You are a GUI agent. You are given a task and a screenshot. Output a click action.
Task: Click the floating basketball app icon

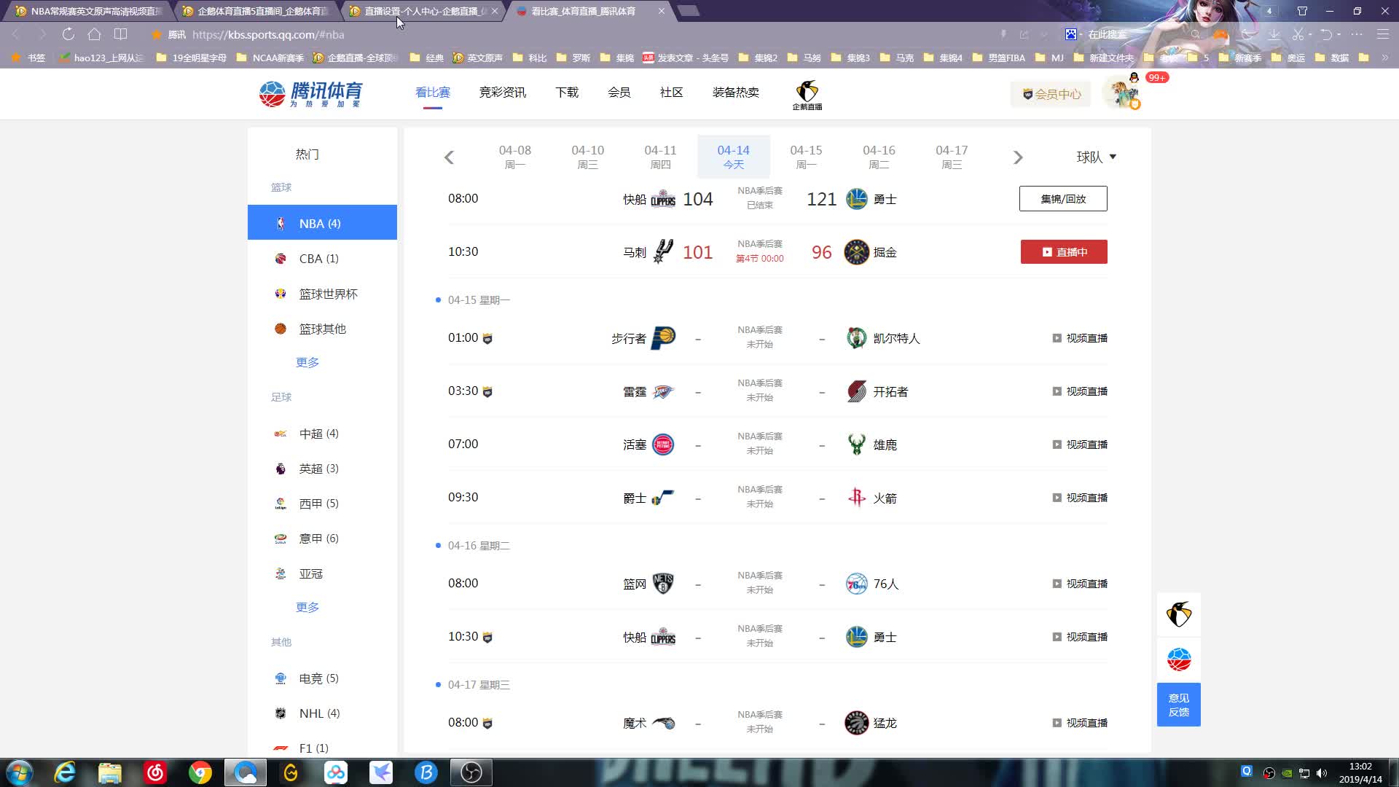click(1178, 659)
